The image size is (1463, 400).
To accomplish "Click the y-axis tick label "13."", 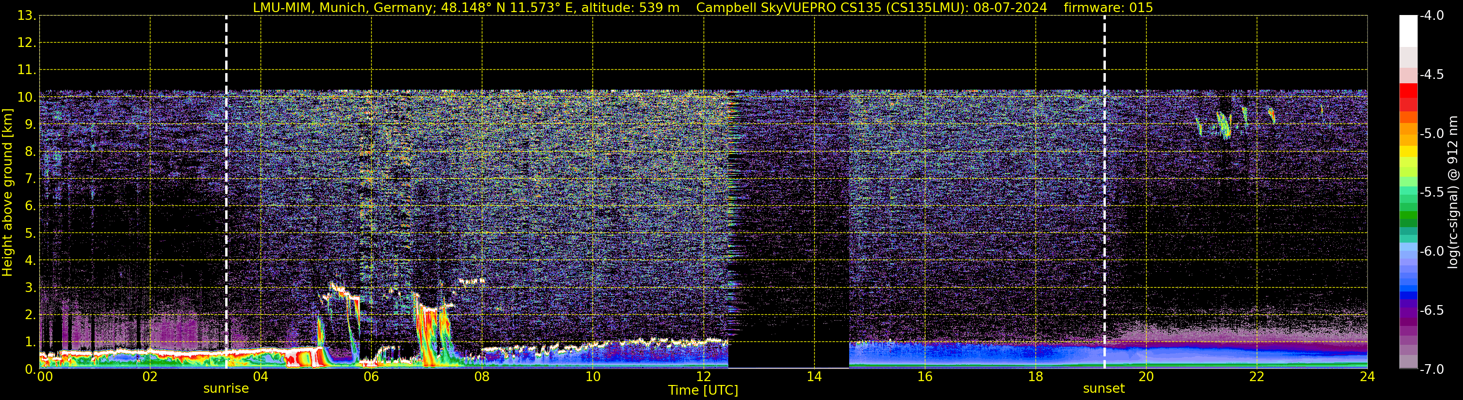I will coord(27,15).
